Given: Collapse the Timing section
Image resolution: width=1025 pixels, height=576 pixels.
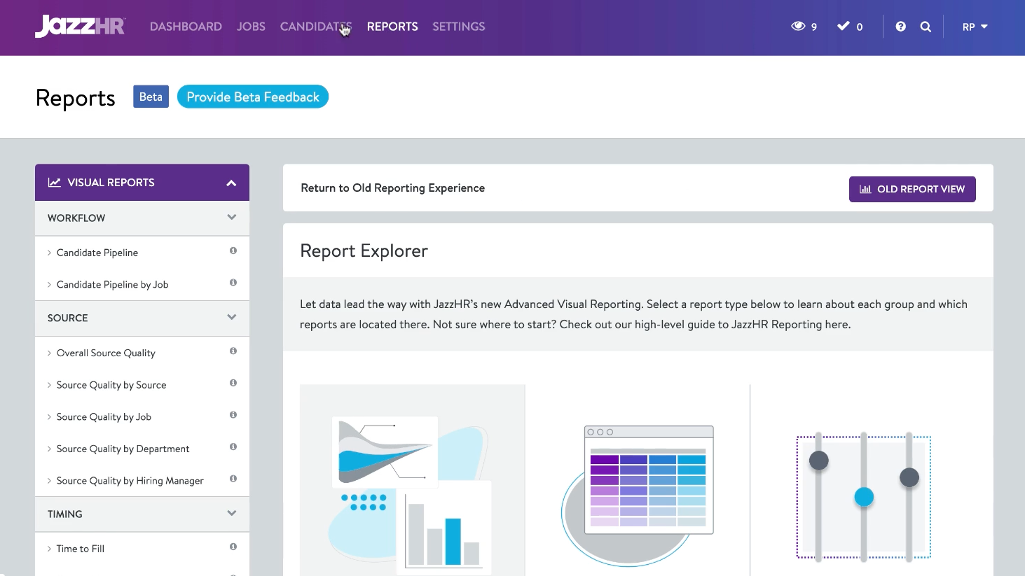Looking at the screenshot, I should pyautogui.click(x=231, y=514).
